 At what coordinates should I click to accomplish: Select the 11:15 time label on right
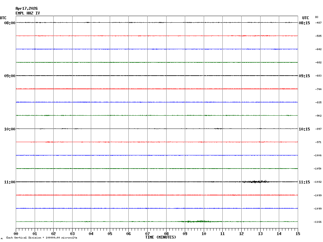(x=304, y=182)
